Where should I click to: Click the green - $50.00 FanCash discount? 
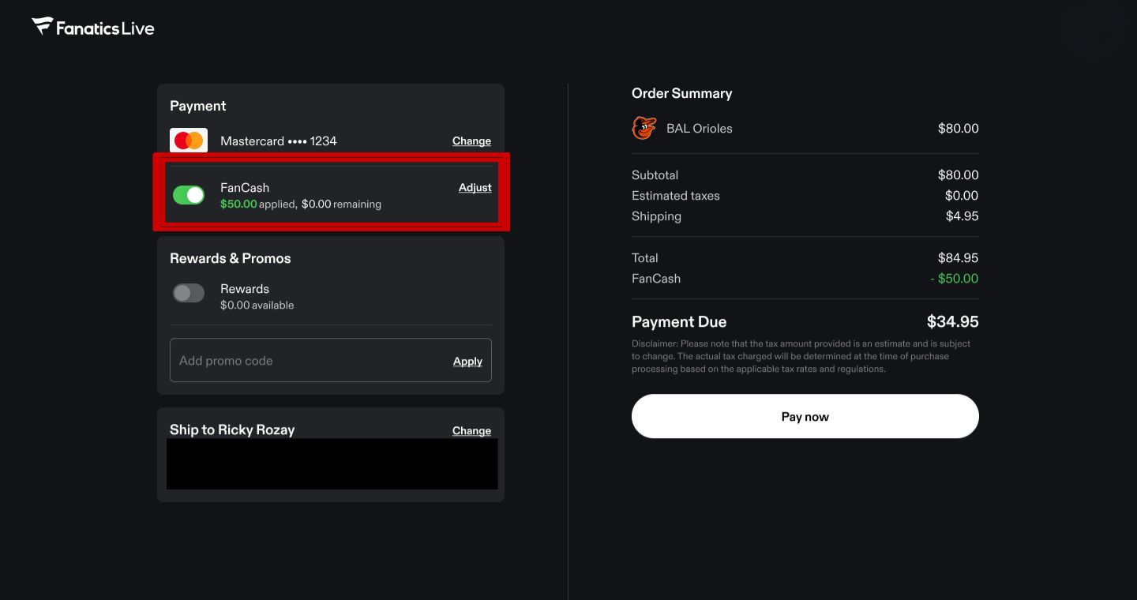tap(955, 279)
